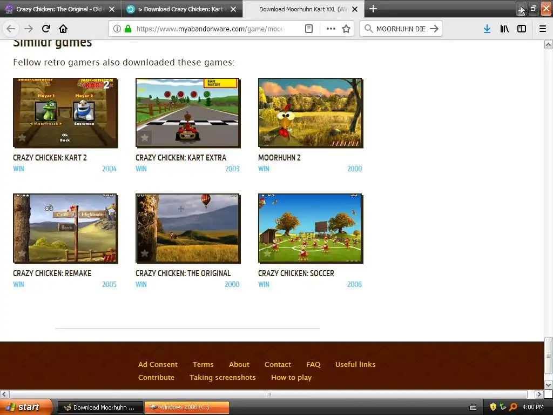Click year 2006 under Crazy Chicken: Soccer
The height and width of the screenshot is (415, 553).
354,284
